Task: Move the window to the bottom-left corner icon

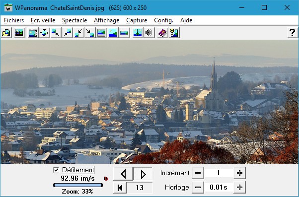Action: [78, 33]
